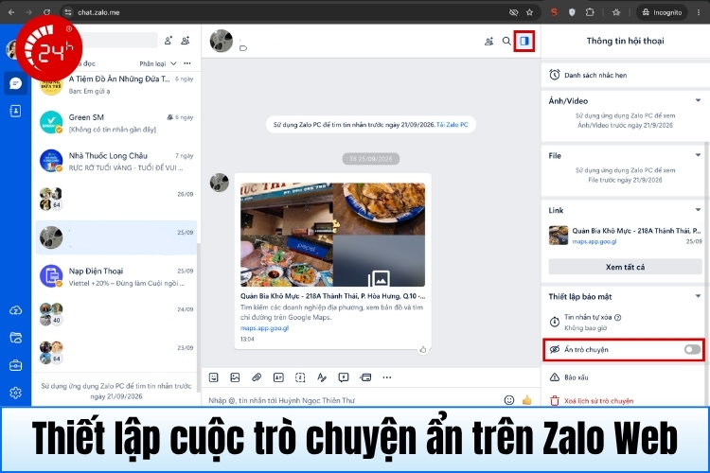Image resolution: width=710 pixels, height=473 pixels.
Task: Click the add friend icon near search
Action: coord(168,41)
